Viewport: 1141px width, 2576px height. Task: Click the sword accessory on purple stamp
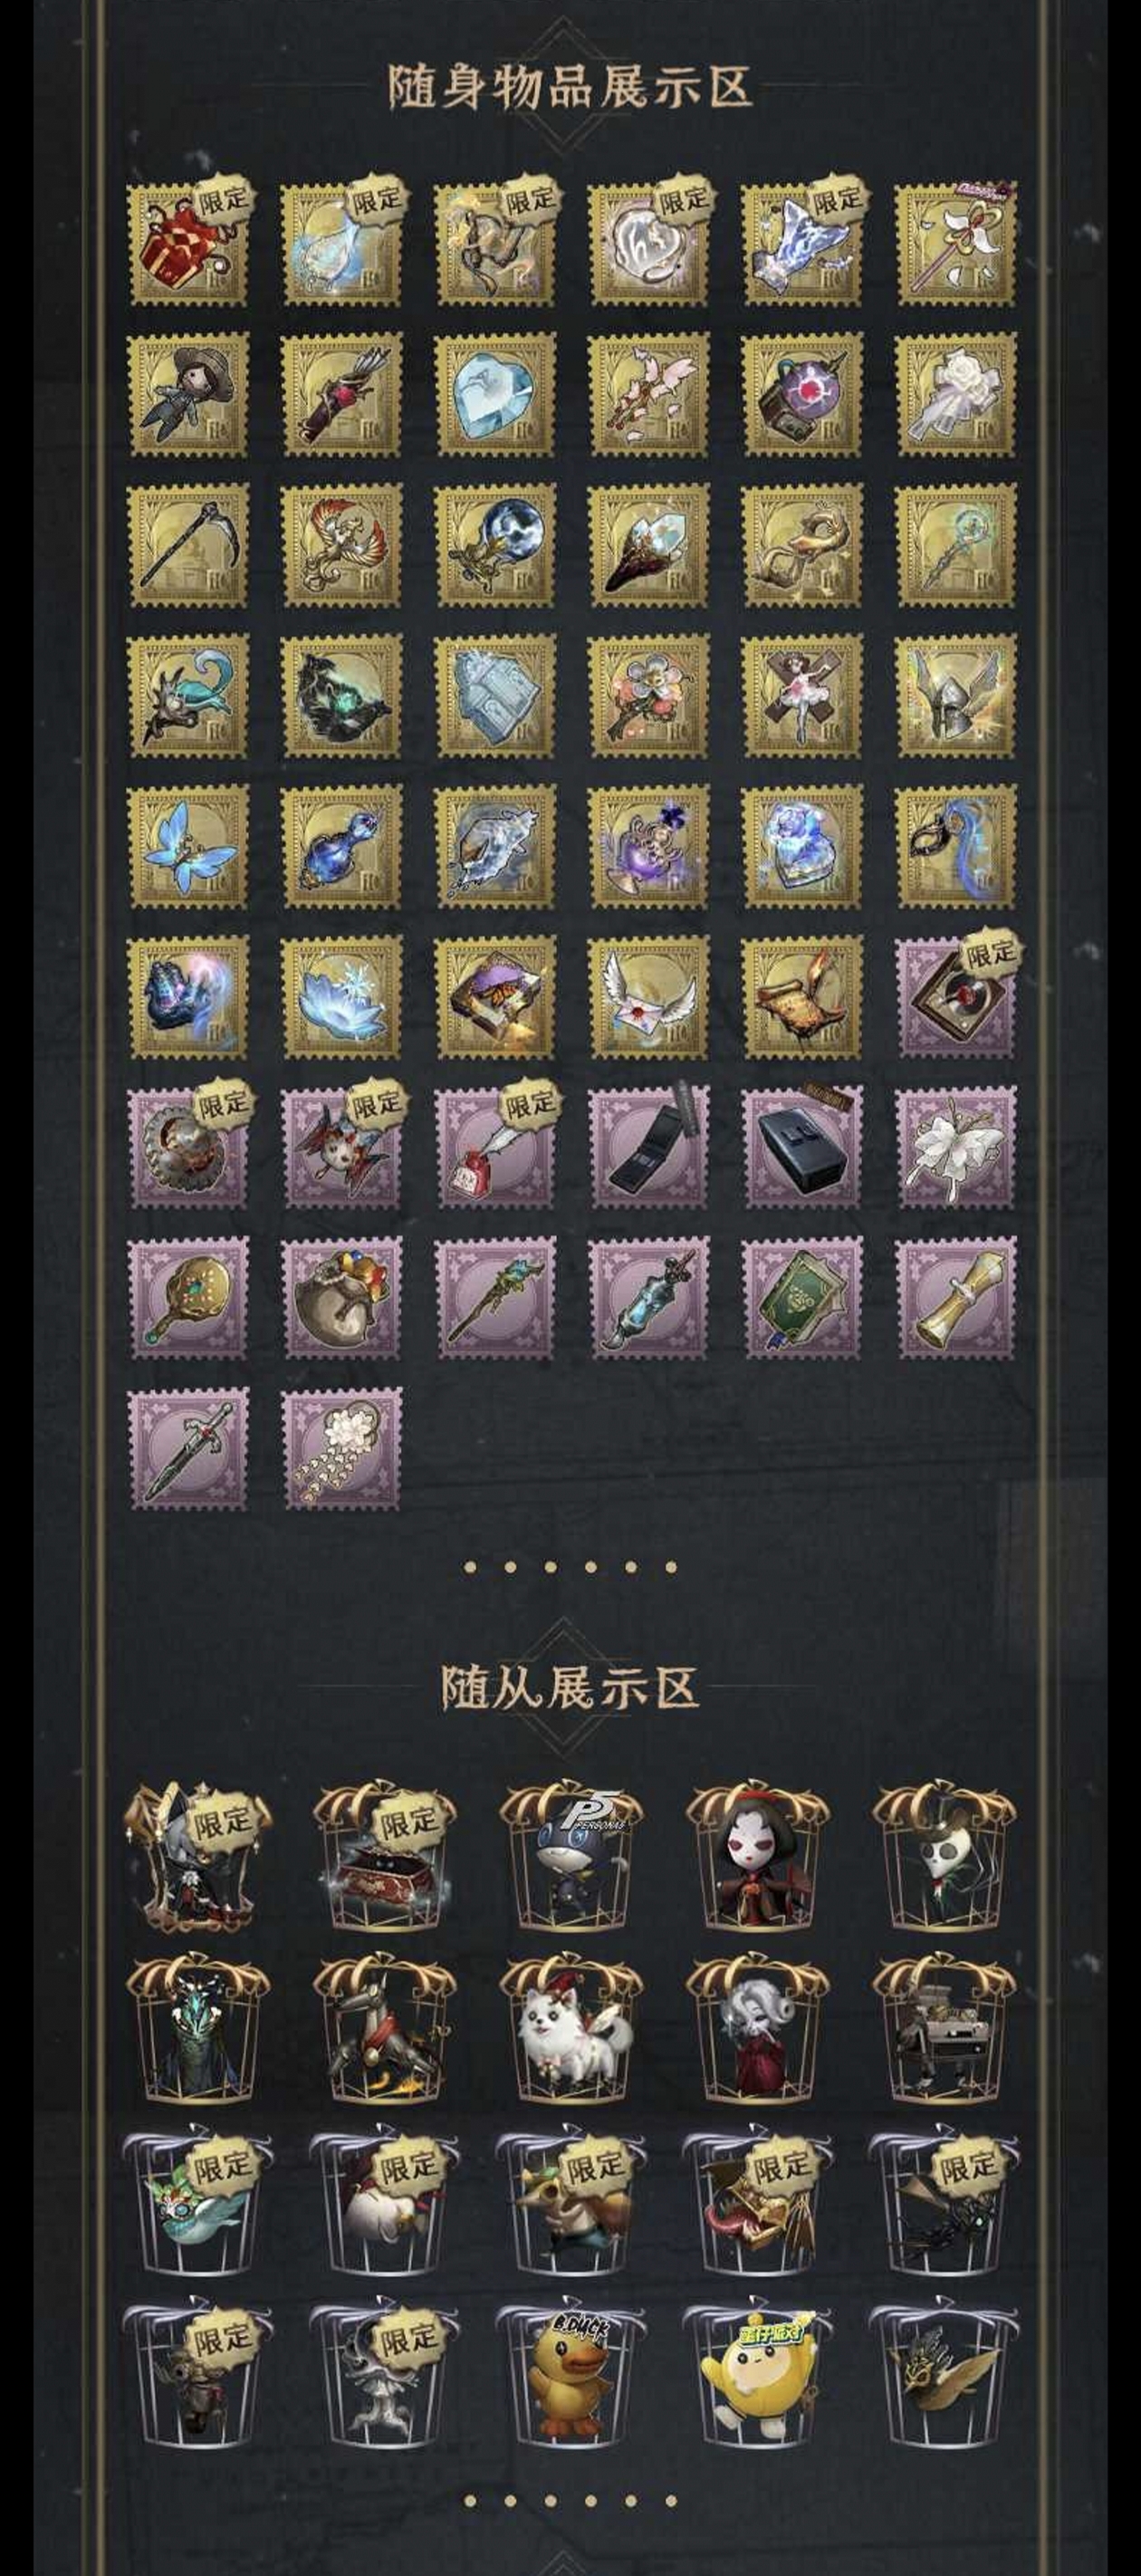point(188,1448)
